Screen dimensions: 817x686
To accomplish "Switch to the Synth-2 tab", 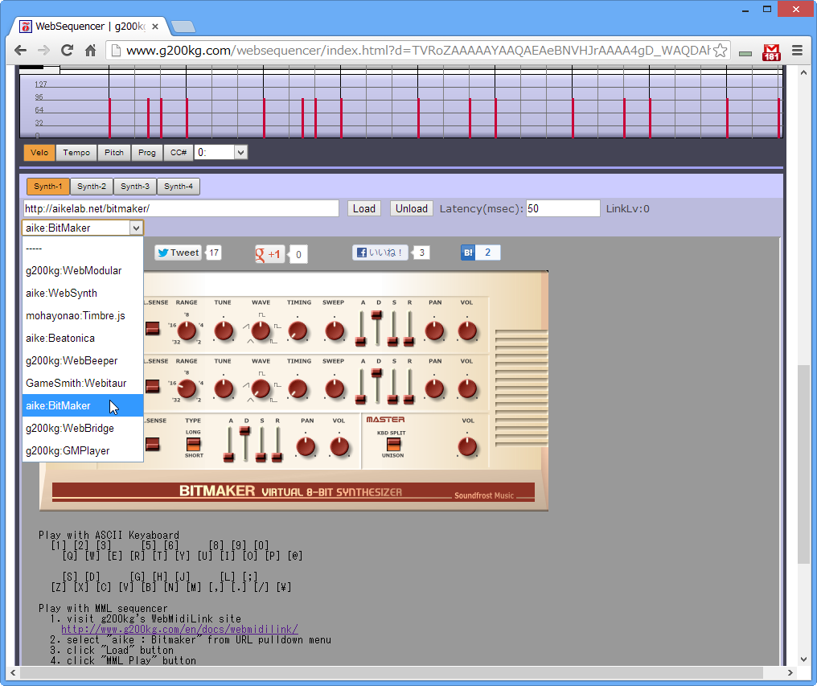I will (91, 186).
